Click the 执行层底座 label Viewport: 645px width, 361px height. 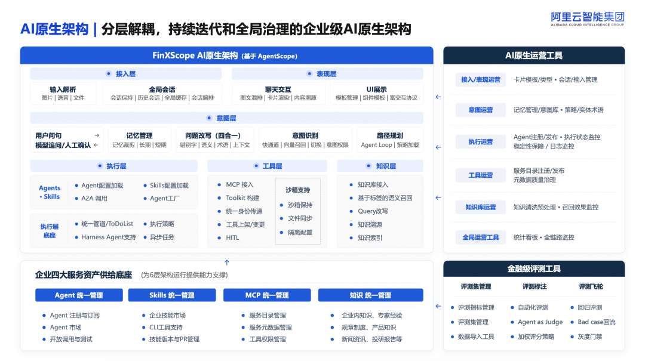click(50, 231)
